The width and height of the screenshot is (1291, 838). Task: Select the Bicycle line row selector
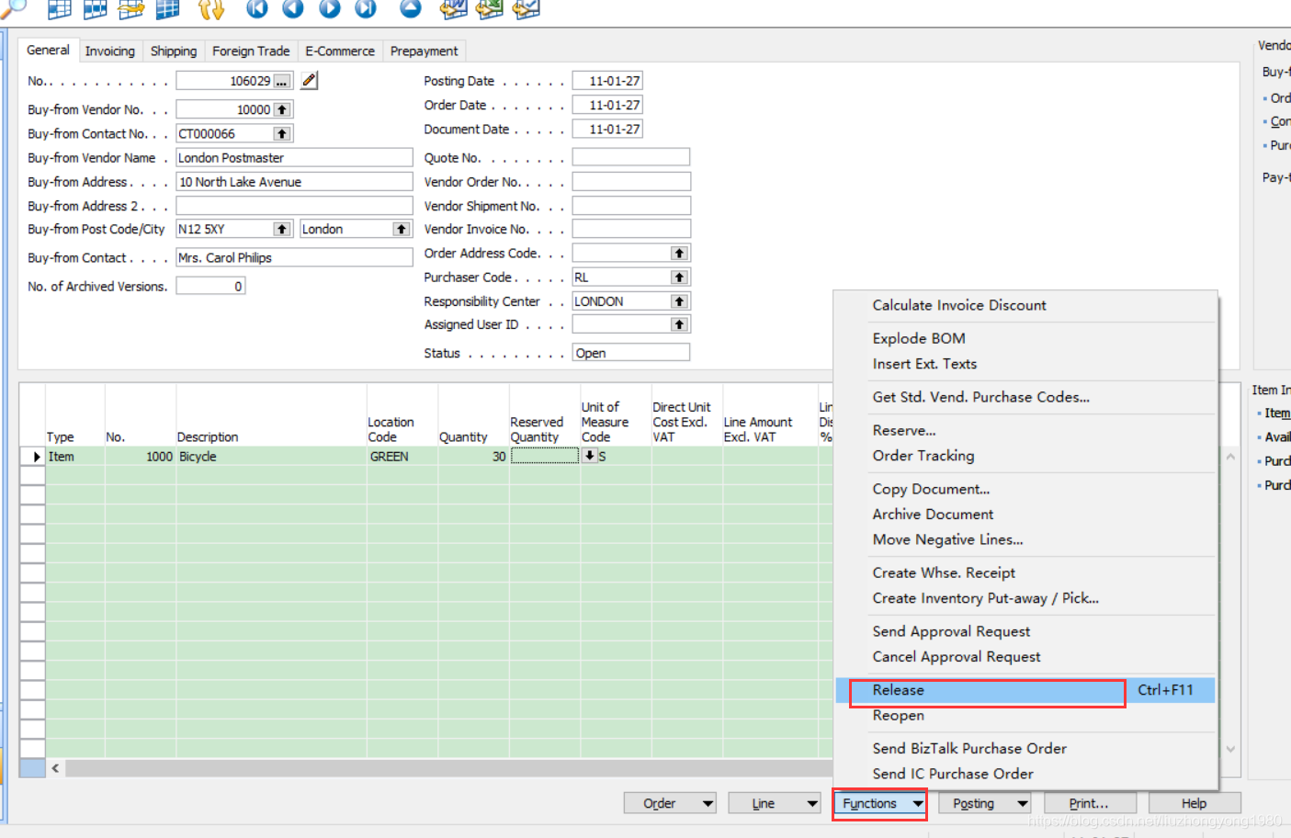[33, 457]
